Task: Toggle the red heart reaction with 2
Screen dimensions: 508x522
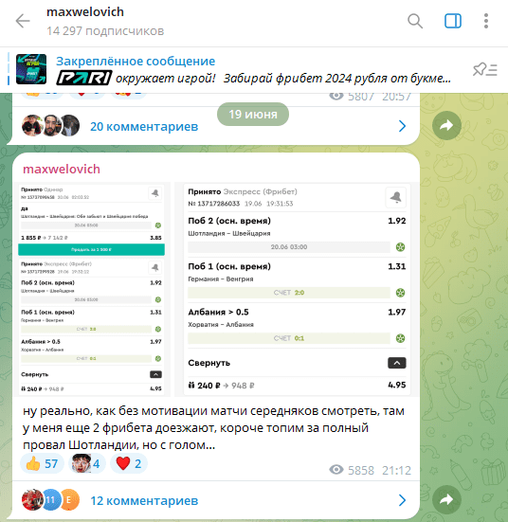Action: coord(129,463)
